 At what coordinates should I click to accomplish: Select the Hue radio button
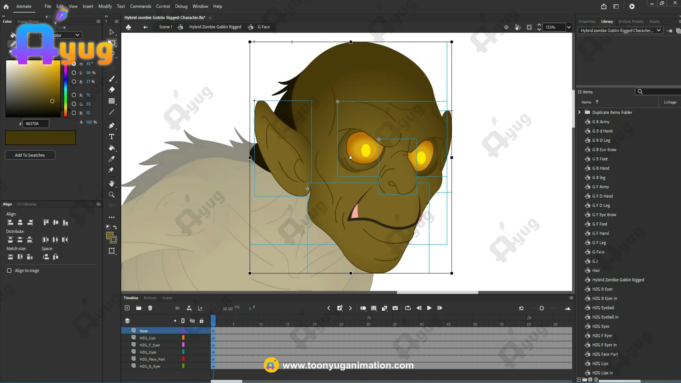[74, 64]
